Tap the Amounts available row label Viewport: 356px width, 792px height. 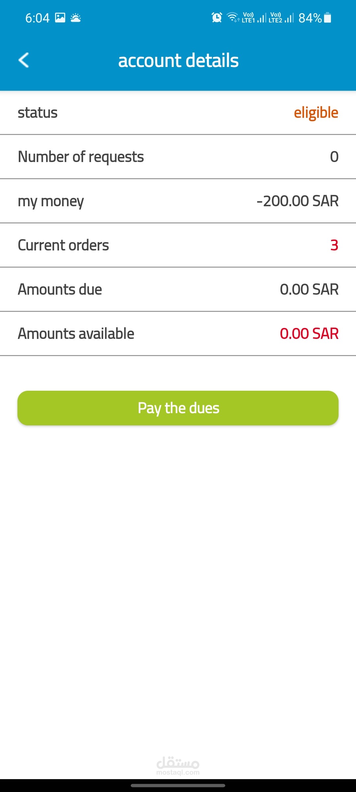(x=76, y=334)
